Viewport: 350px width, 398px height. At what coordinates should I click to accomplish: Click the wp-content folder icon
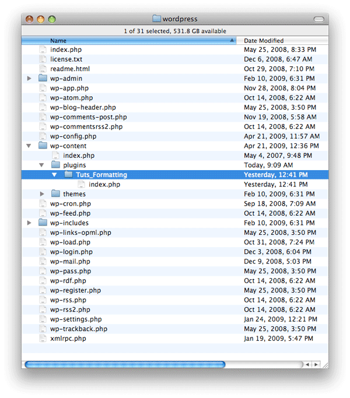pos(43,146)
